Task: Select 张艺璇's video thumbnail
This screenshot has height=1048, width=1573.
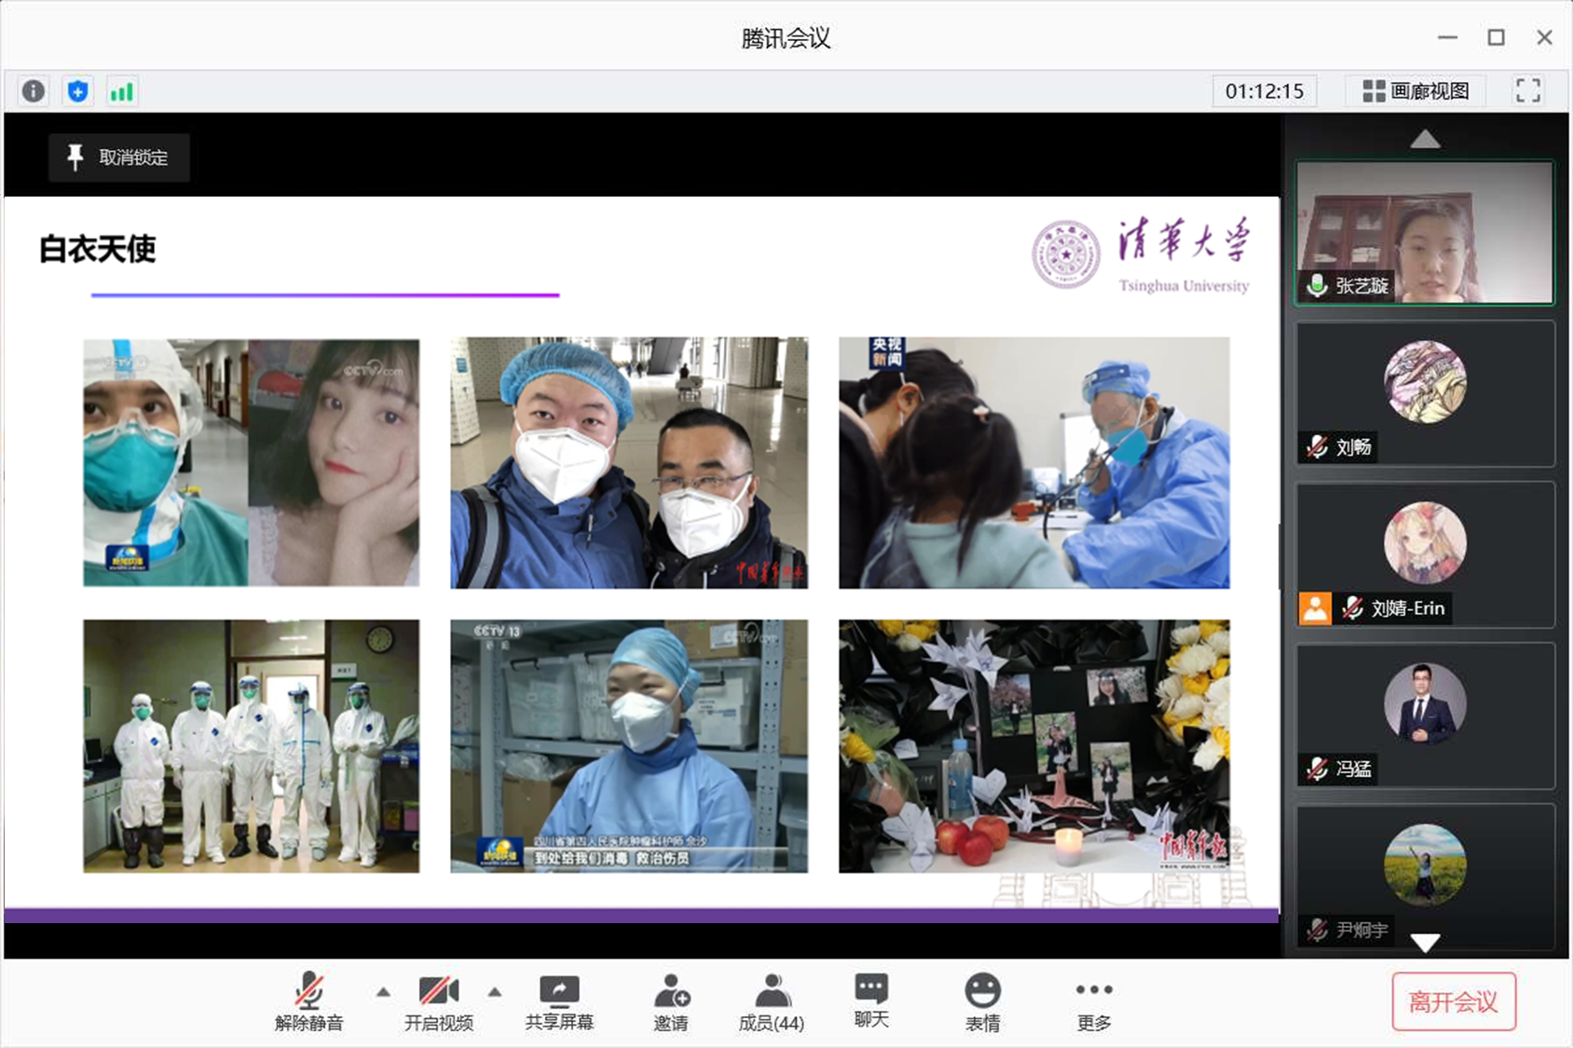Action: tap(1424, 232)
